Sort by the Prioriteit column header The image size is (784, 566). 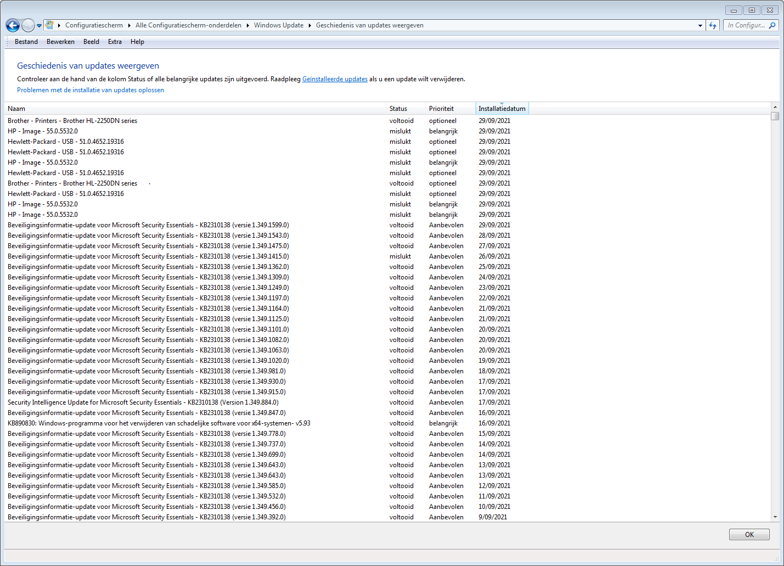pos(450,109)
